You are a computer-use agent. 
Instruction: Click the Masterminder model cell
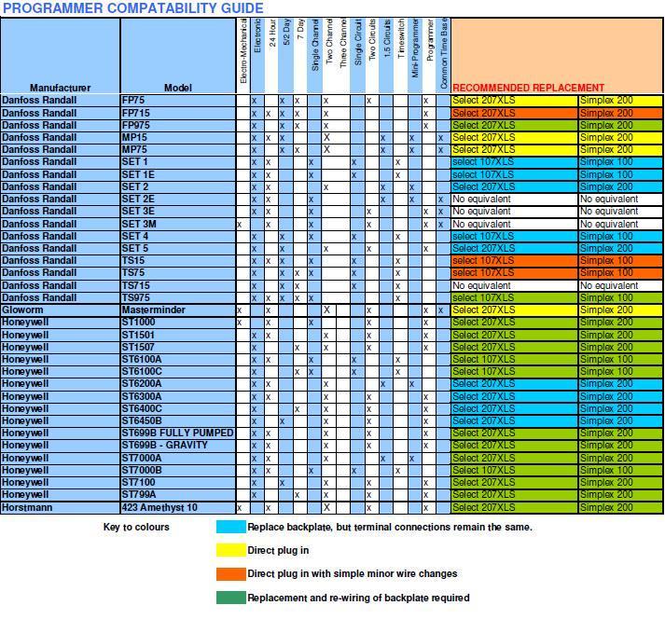[177, 309]
